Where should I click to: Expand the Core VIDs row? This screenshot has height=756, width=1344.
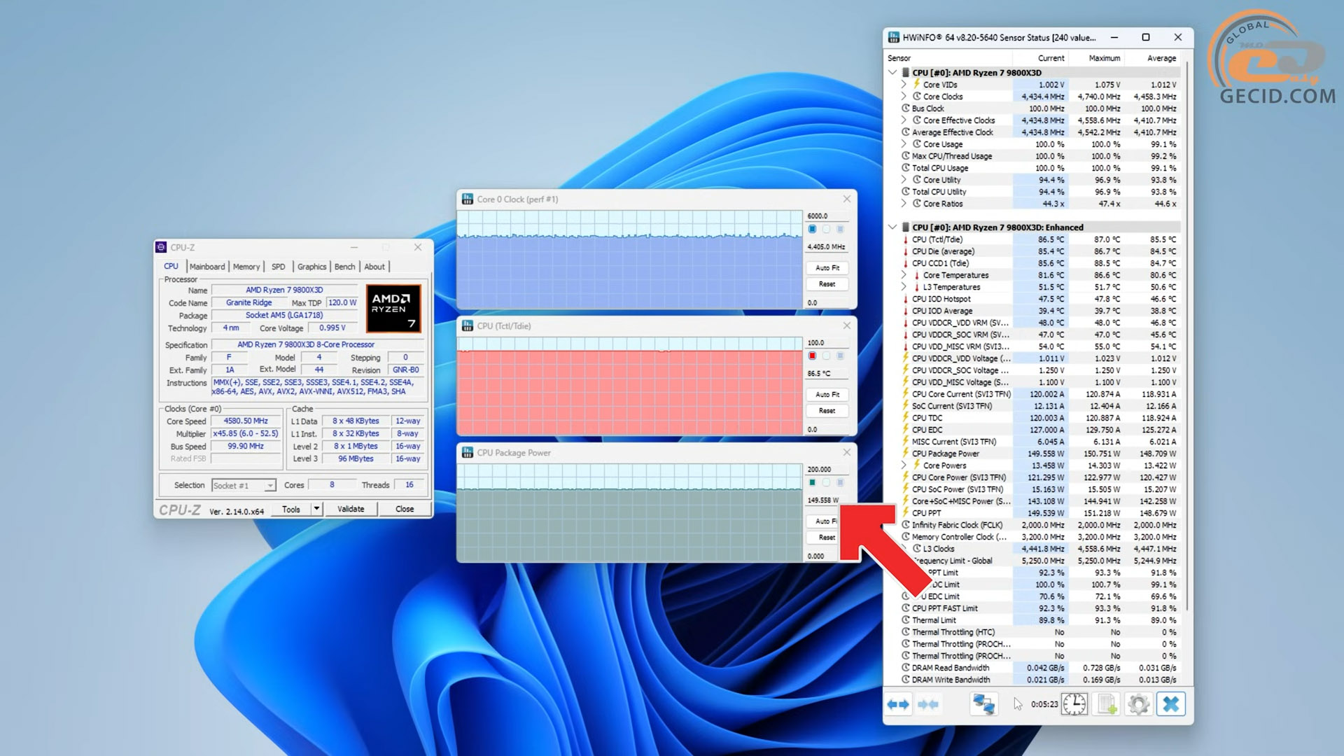[904, 85]
